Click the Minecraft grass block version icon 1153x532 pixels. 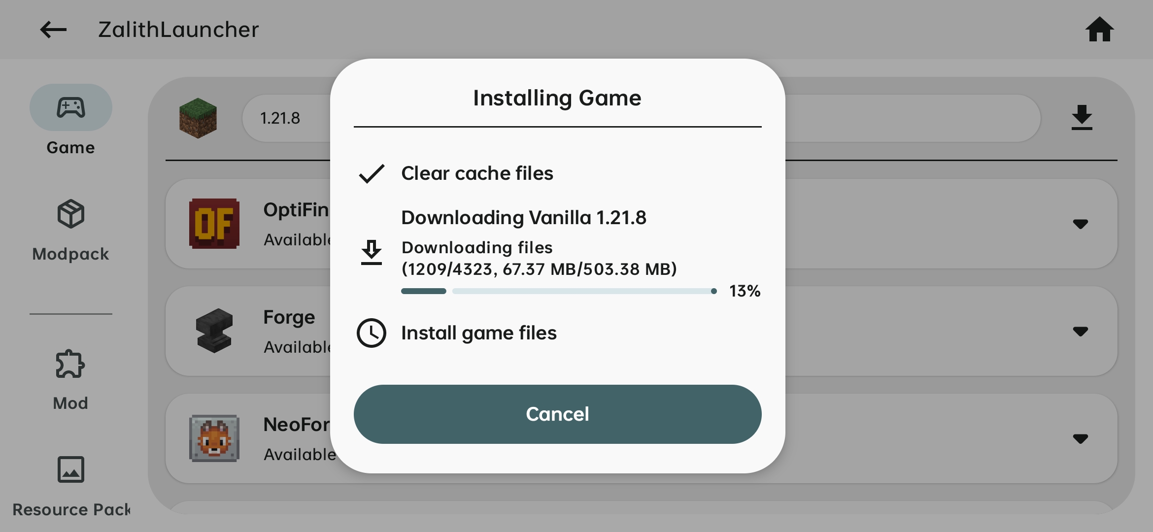click(197, 118)
